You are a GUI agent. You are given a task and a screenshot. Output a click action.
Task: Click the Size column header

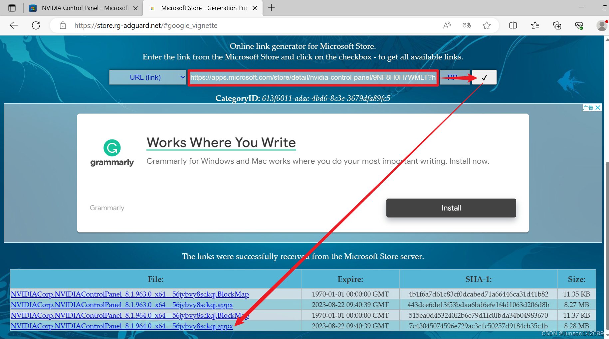click(x=577, y=279)
